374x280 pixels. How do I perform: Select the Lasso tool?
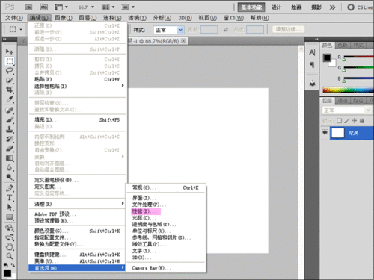(10, 71)
